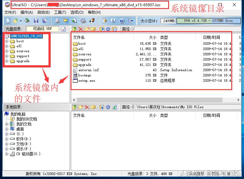Image resolution: width=244 pixels, height=179 pixels.
Task: Open help with question mark icon
Action: click(x=122, y=21)
